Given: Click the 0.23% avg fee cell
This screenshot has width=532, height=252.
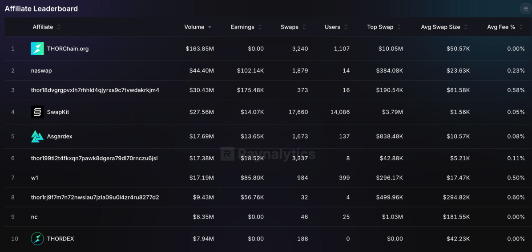Looking at the screenshot, I should (x=516, y=71).
